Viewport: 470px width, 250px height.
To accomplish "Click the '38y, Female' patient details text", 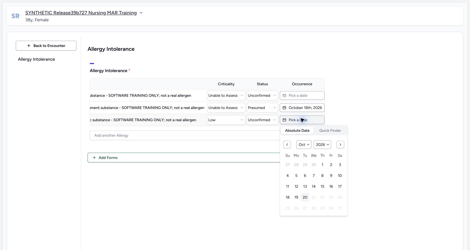I will coord(37,20).
